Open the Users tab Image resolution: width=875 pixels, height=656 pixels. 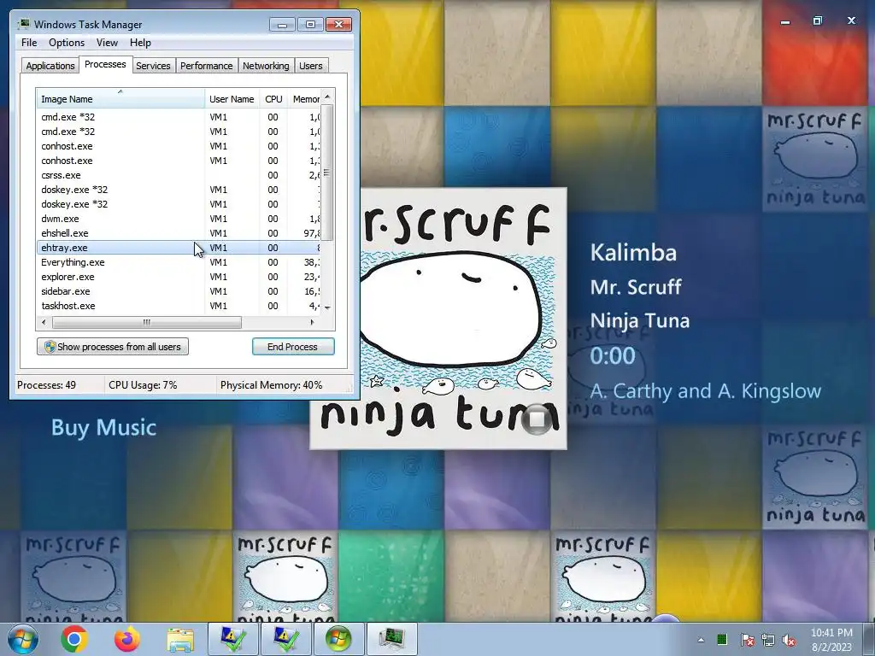[x=310, y=66]
